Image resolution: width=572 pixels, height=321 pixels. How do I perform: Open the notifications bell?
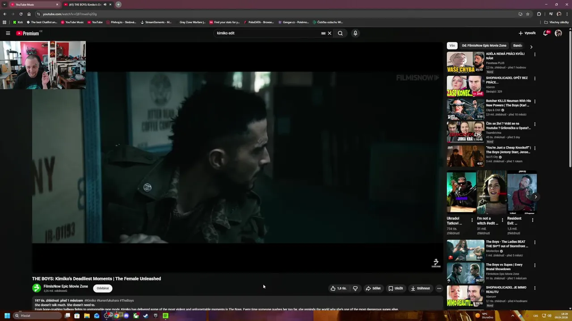[546, 33]
